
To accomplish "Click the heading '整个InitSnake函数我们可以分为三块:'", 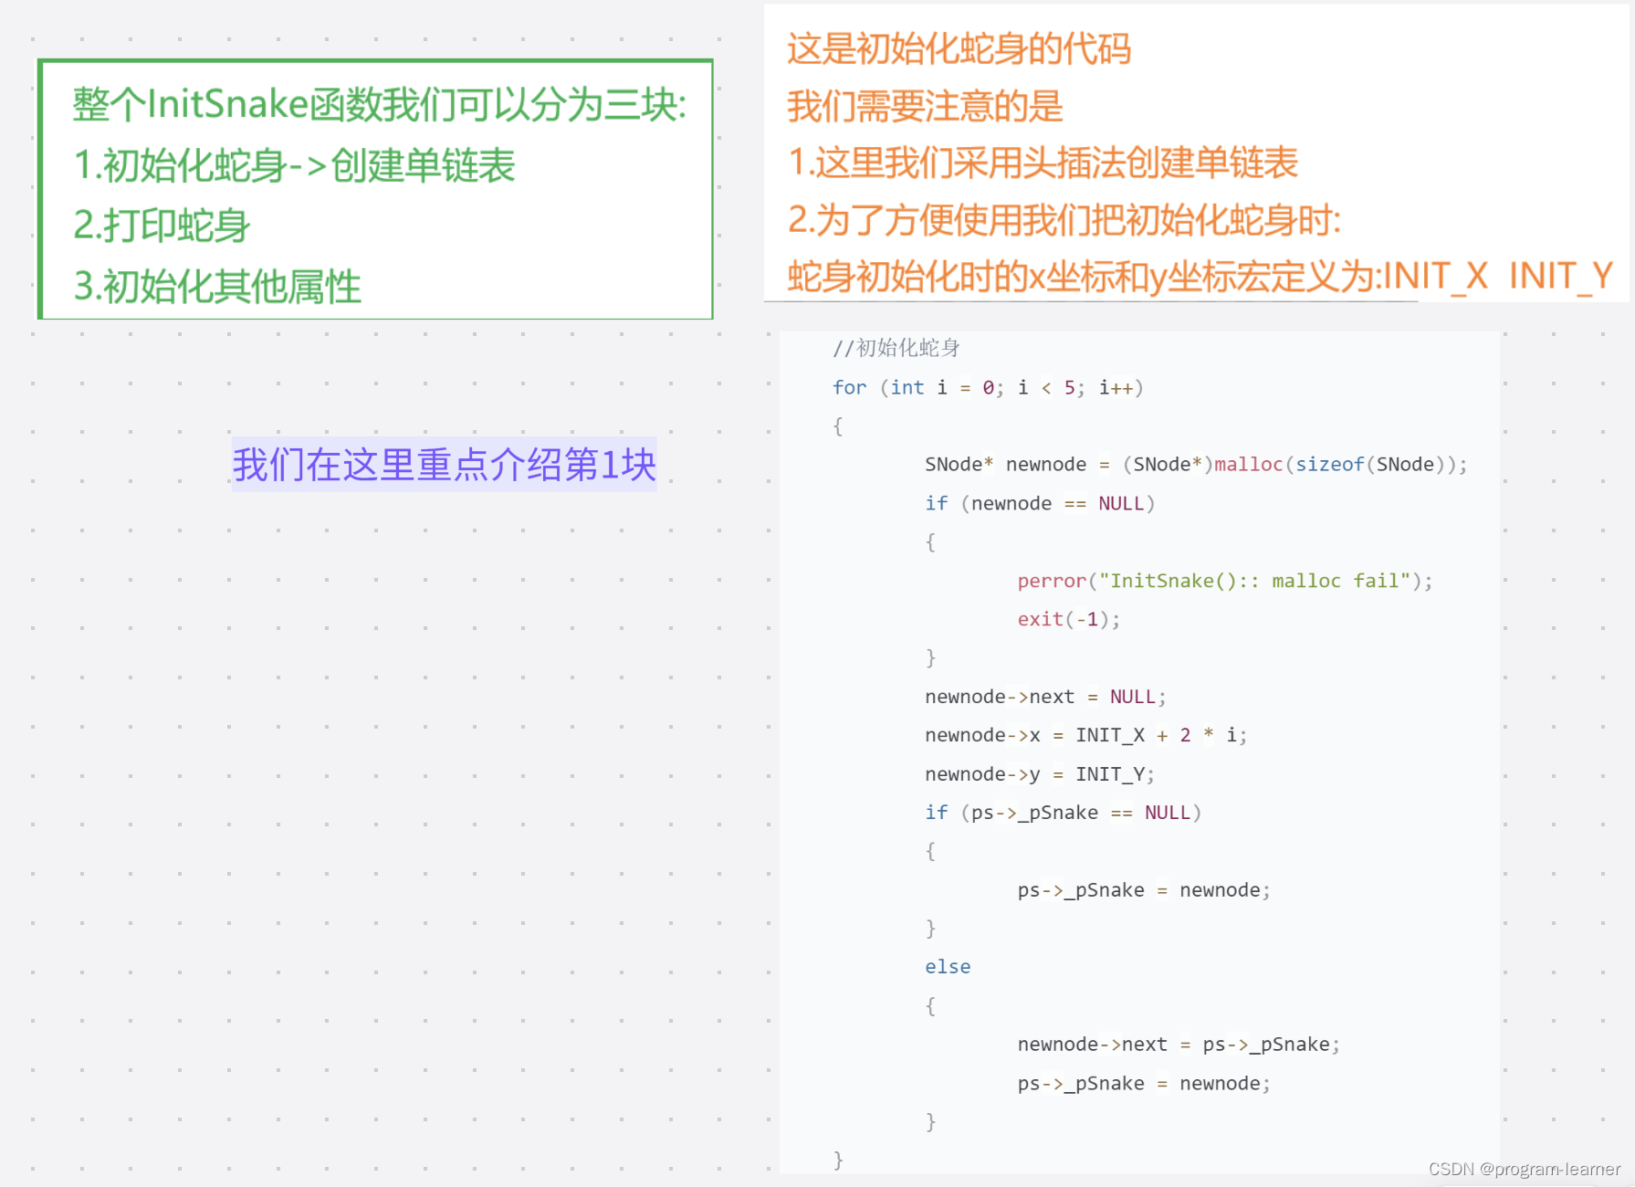I will pos(379,104).
